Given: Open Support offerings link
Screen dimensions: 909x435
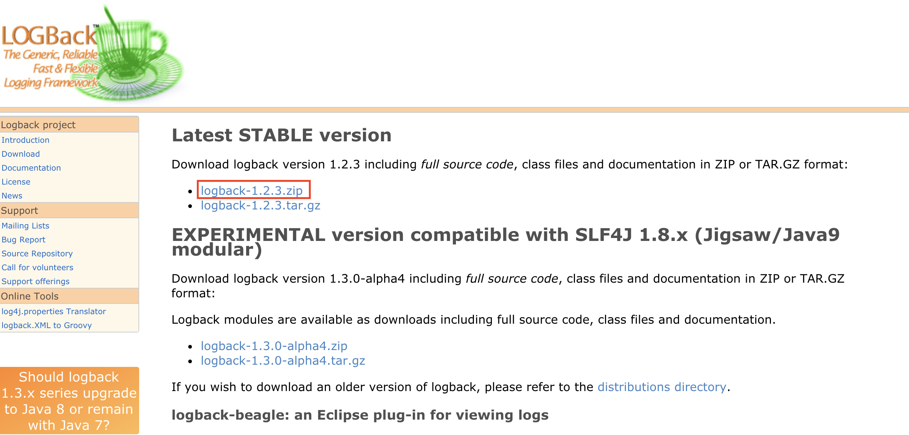Looking at the screenshot, I should pyautogui.click(x=36, y=281).
